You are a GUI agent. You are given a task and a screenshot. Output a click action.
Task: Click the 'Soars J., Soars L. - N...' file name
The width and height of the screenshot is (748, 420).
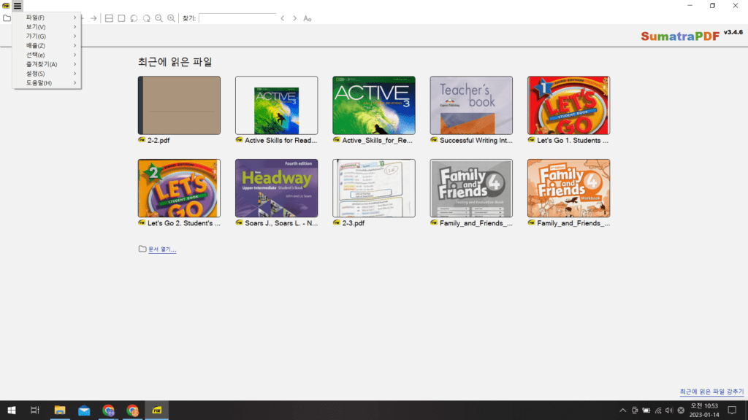pos(281,223)
